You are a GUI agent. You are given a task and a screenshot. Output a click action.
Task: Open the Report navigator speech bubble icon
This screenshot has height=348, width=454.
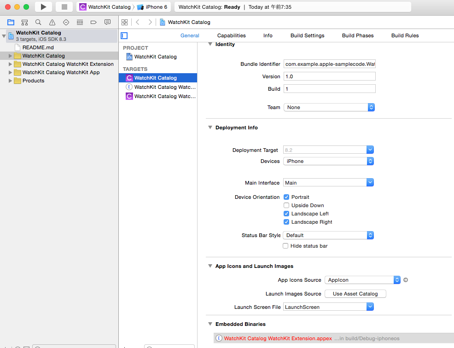click(107, 22)
